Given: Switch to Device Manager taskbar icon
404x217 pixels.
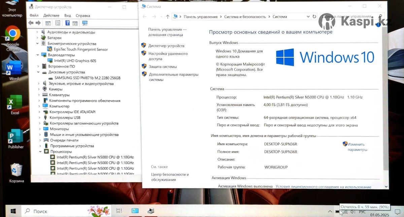Looking at the screenshot, I should (x=151, y=211).
